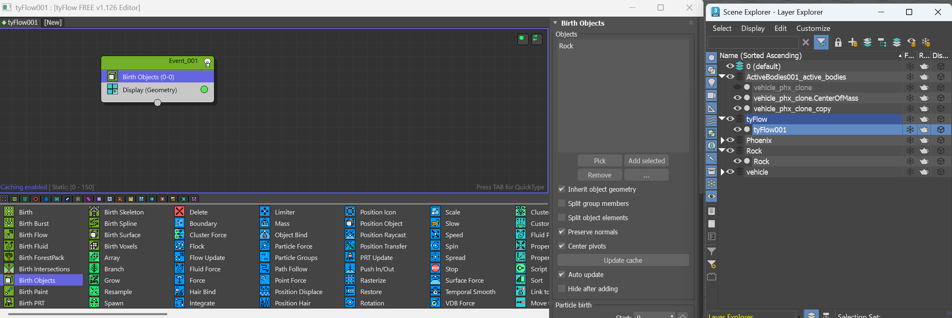Collapse the tyFlow layer

pyautogui.click(x=722, y=119)
